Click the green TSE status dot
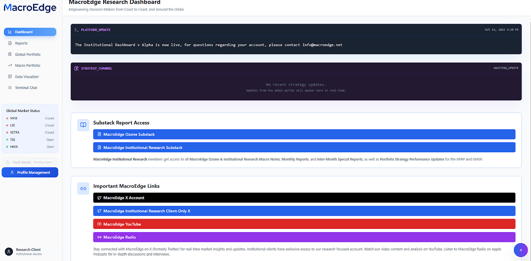 (7, 140)
